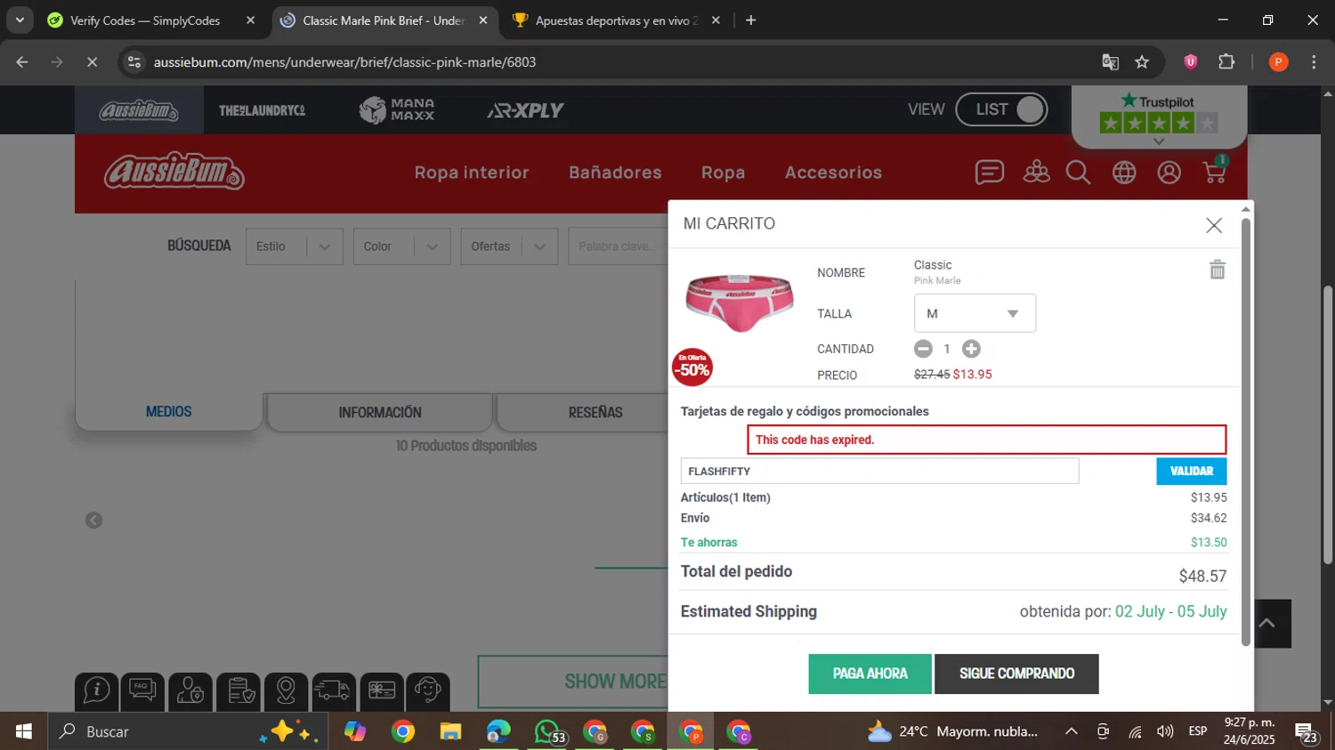Viewport: 1335px width, 750px height.
Task: Click the VALIDAR button
Action: (1191, 471)
